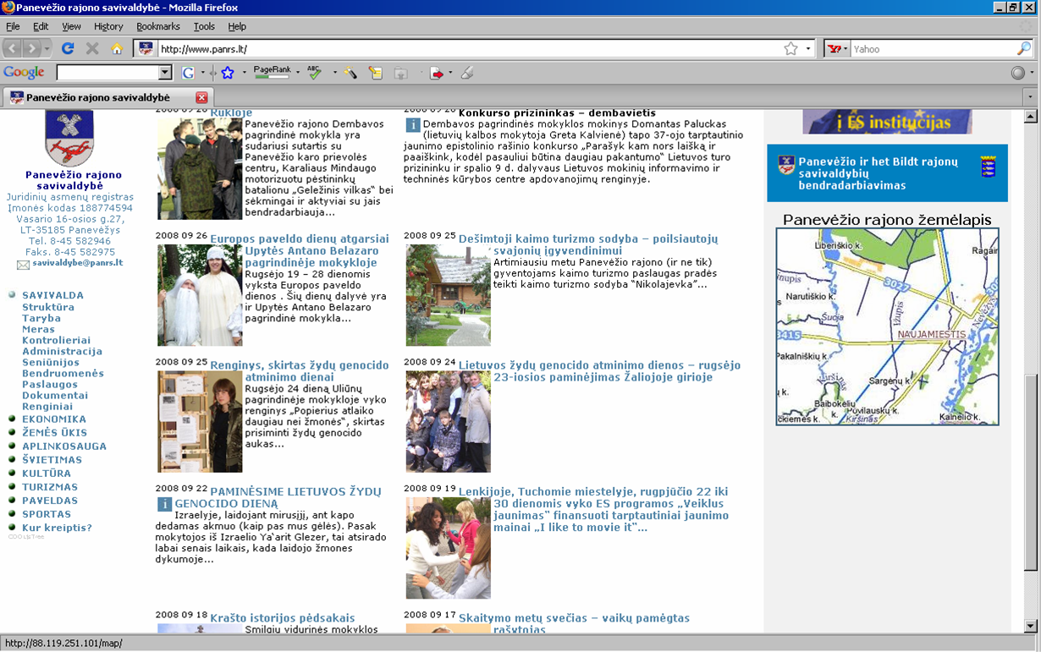This screenshot has height=652, width=1041.
Task: Click the Google toolbar round settings button
Action: click(1018, 74)
